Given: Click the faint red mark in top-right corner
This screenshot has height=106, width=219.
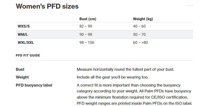Looking at the screenshot, I should click(x=189, y=5).
